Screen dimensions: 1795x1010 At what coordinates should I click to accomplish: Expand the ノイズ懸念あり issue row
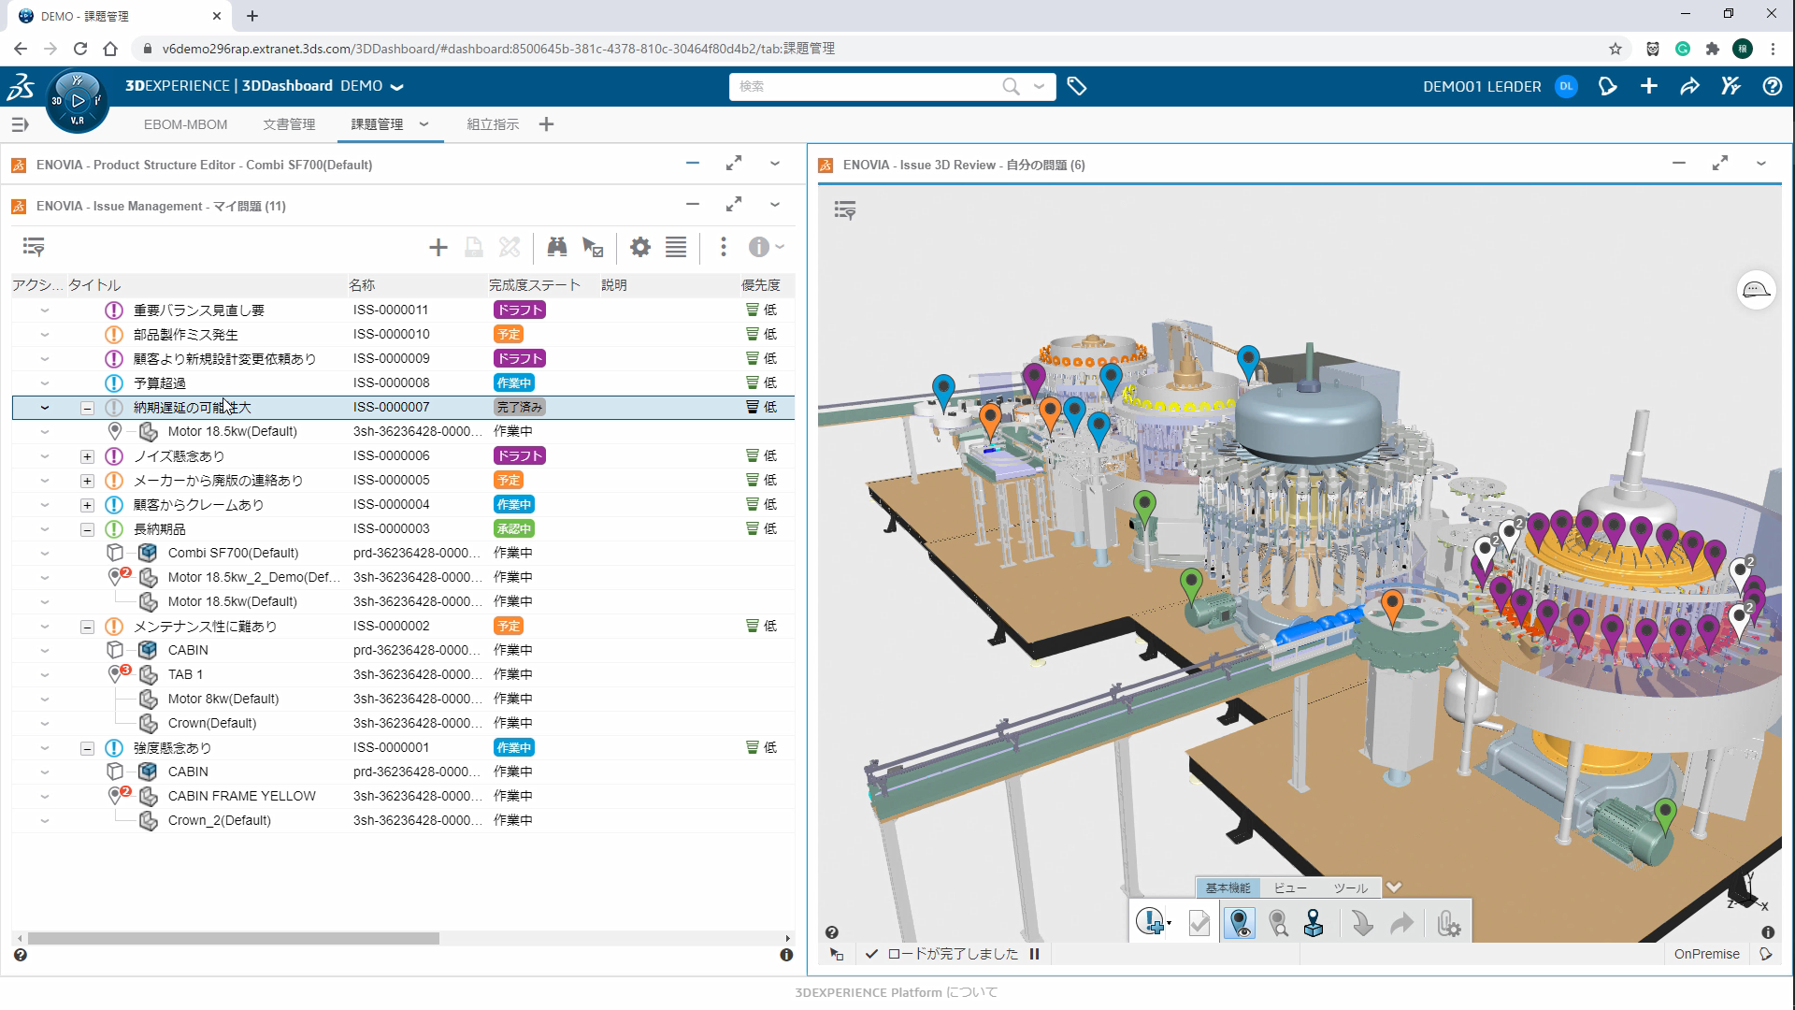coord(87,456)
